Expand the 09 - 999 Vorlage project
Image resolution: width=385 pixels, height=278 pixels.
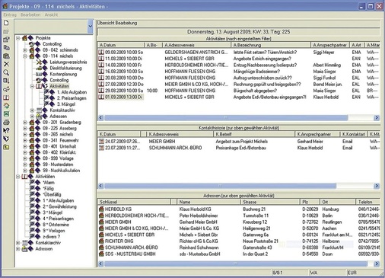[25, 158]
